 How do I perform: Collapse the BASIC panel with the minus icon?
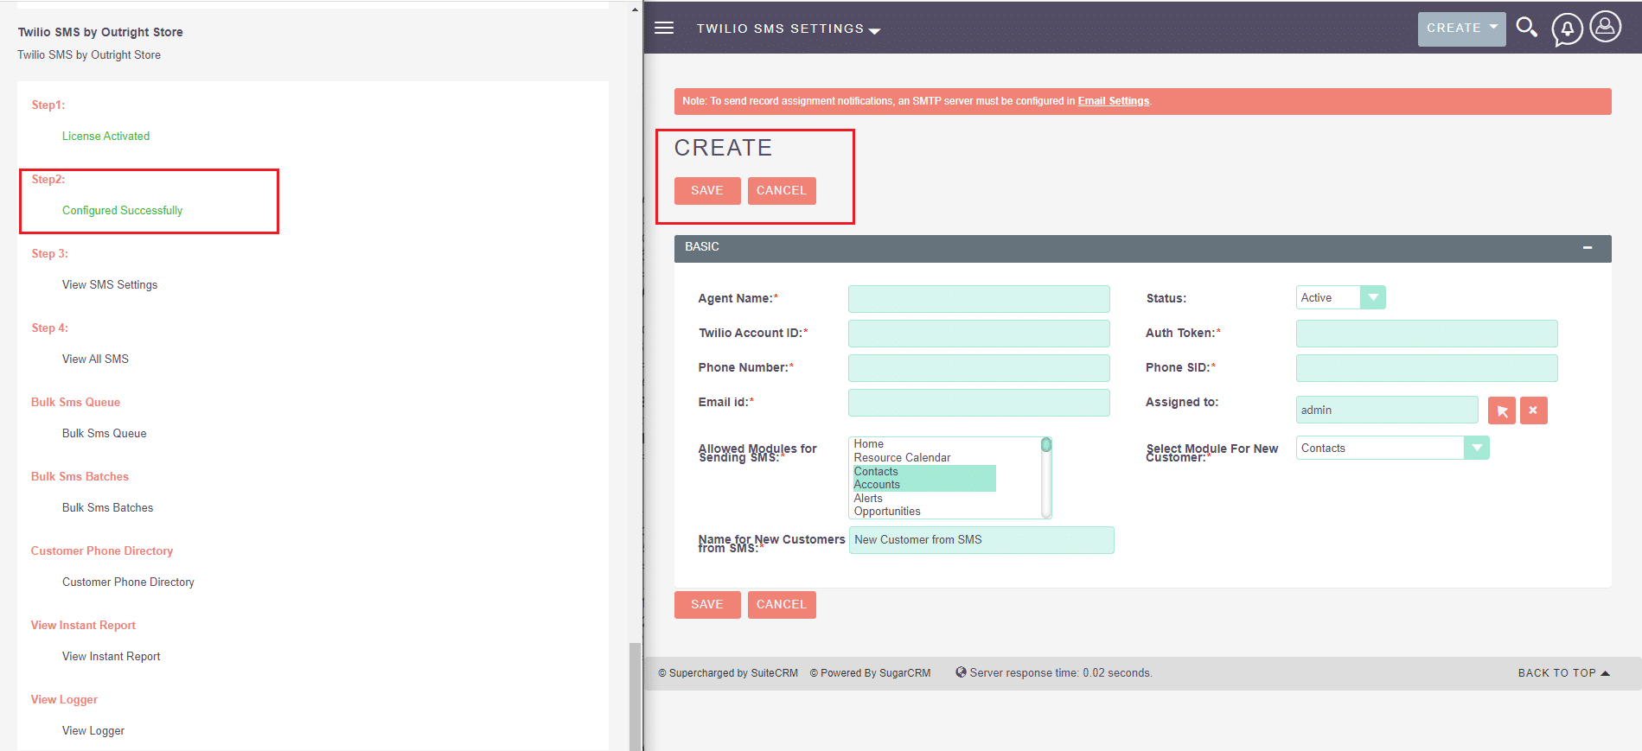click(x=1588, y=247)
